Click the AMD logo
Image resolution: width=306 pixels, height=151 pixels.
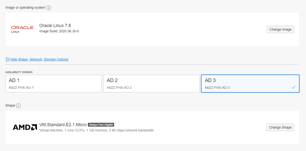[25, 127]
